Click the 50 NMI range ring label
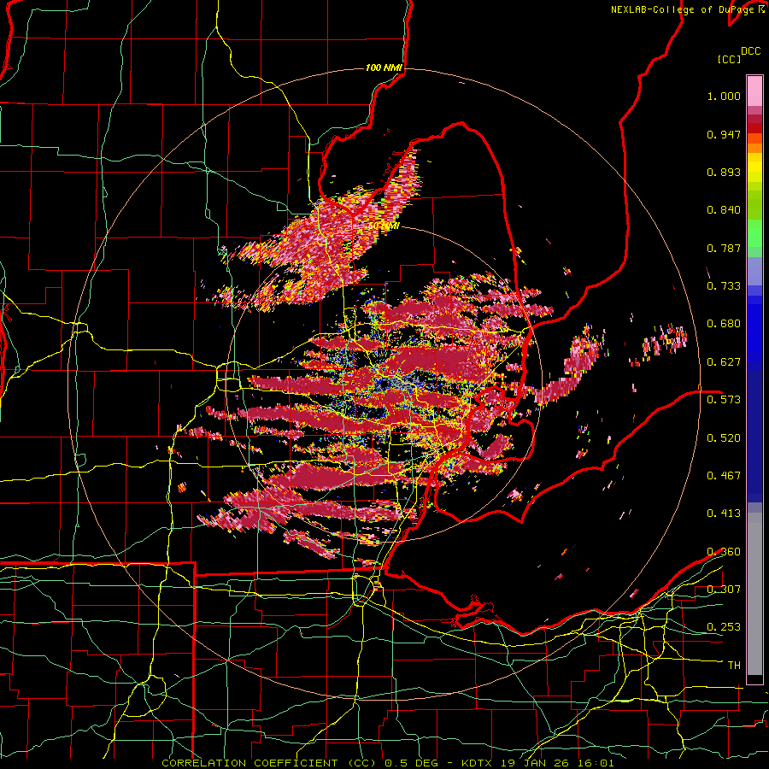Viewport: 769px width, 769px height. (x=384, y=226)
